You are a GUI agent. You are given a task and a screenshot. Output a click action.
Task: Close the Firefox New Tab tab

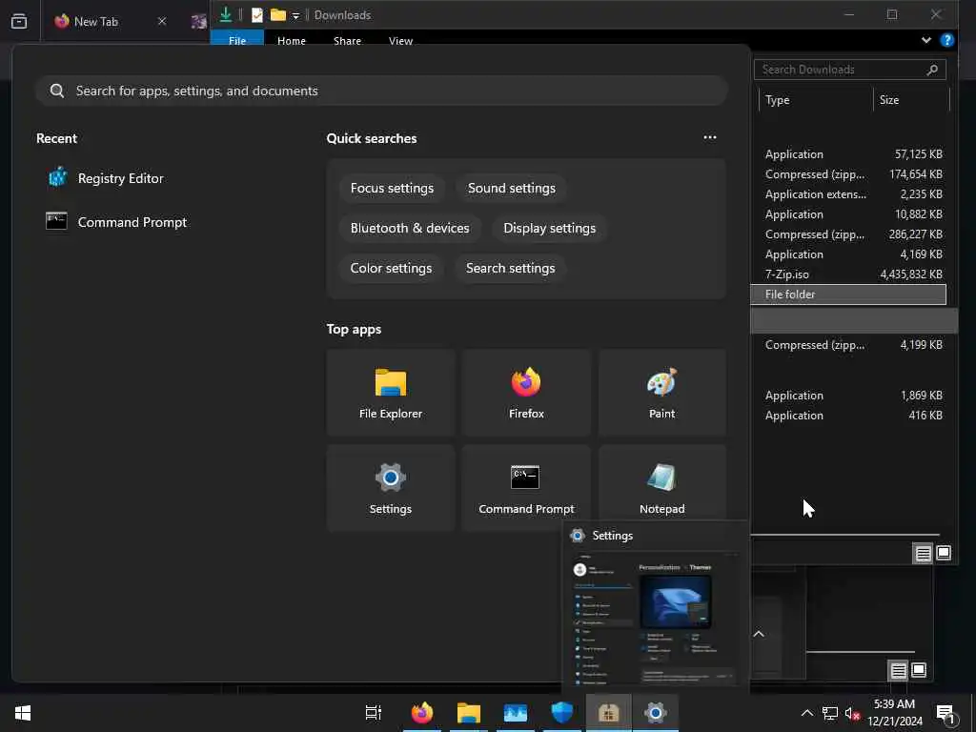coord(162,21)
